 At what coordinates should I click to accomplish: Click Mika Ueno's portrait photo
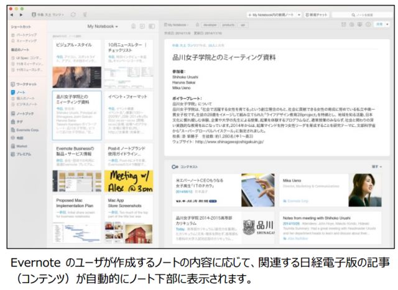pos(365,190)
